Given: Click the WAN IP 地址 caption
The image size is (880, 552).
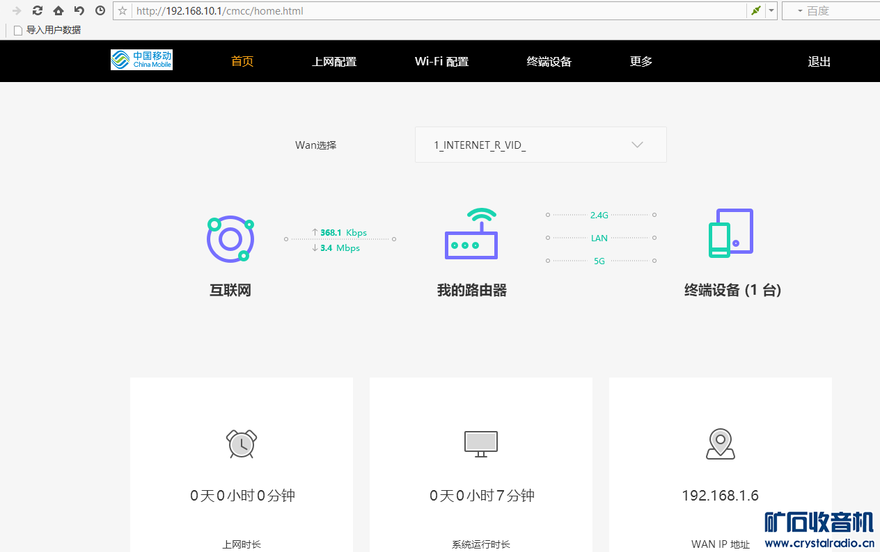Looking at the screenshot, I should pos(721,544).
